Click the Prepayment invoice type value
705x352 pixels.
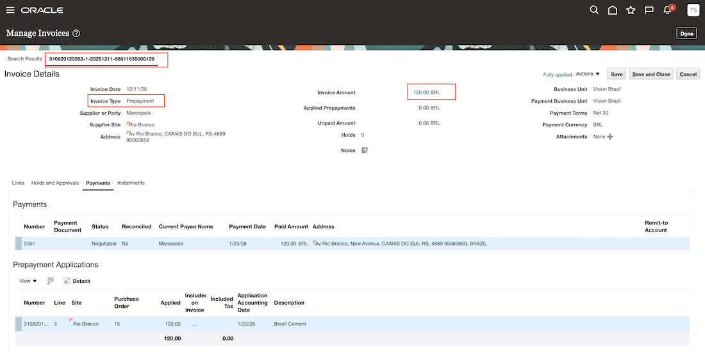pyautogui.click(x=140, y=101)
